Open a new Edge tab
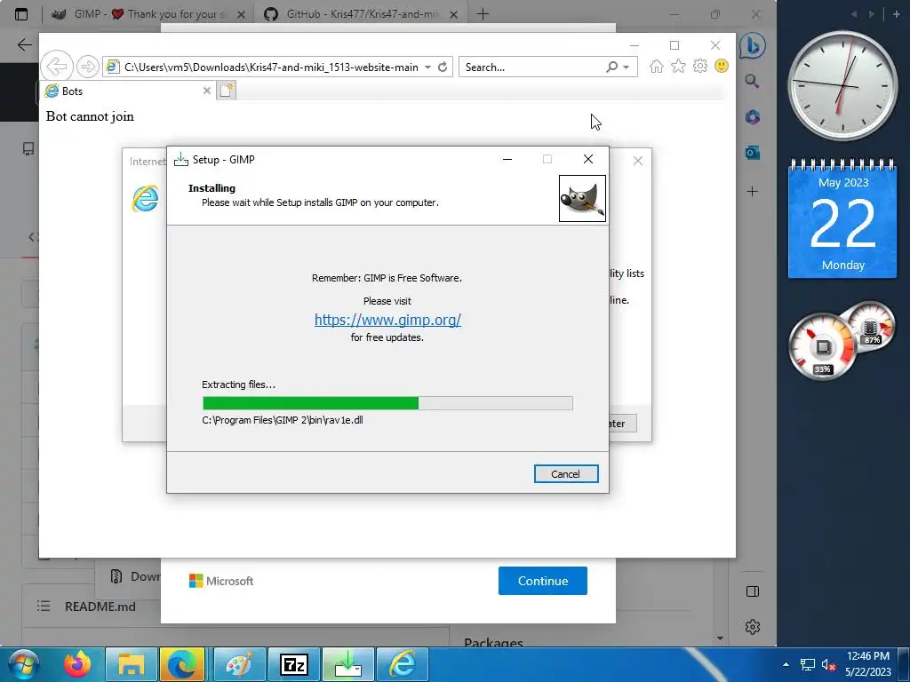Image resolution: width=910 pixels, height=682 pixels. coord(483,14)
